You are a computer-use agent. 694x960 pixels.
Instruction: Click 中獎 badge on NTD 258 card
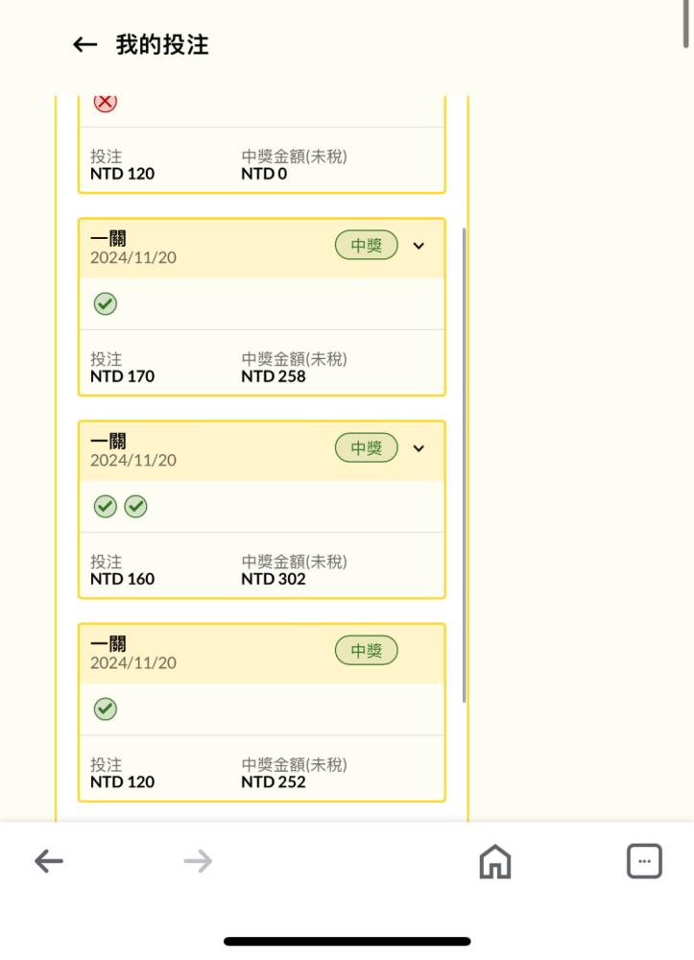point(366,245)
